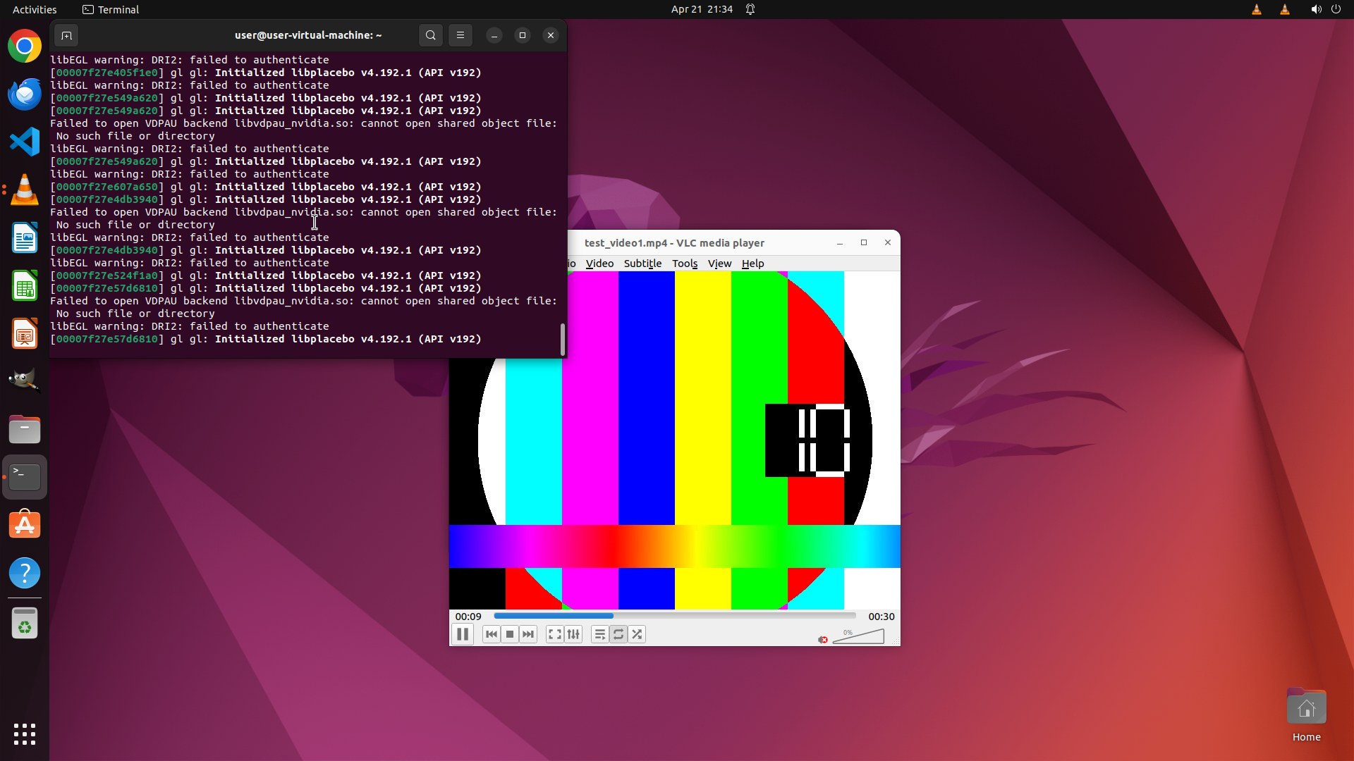Expand the View menu in VLC
1354x761 pixels.
coord(719,264)
